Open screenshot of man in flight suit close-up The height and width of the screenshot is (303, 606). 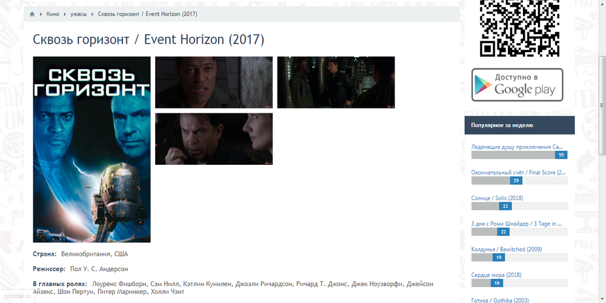coord(214,82)
